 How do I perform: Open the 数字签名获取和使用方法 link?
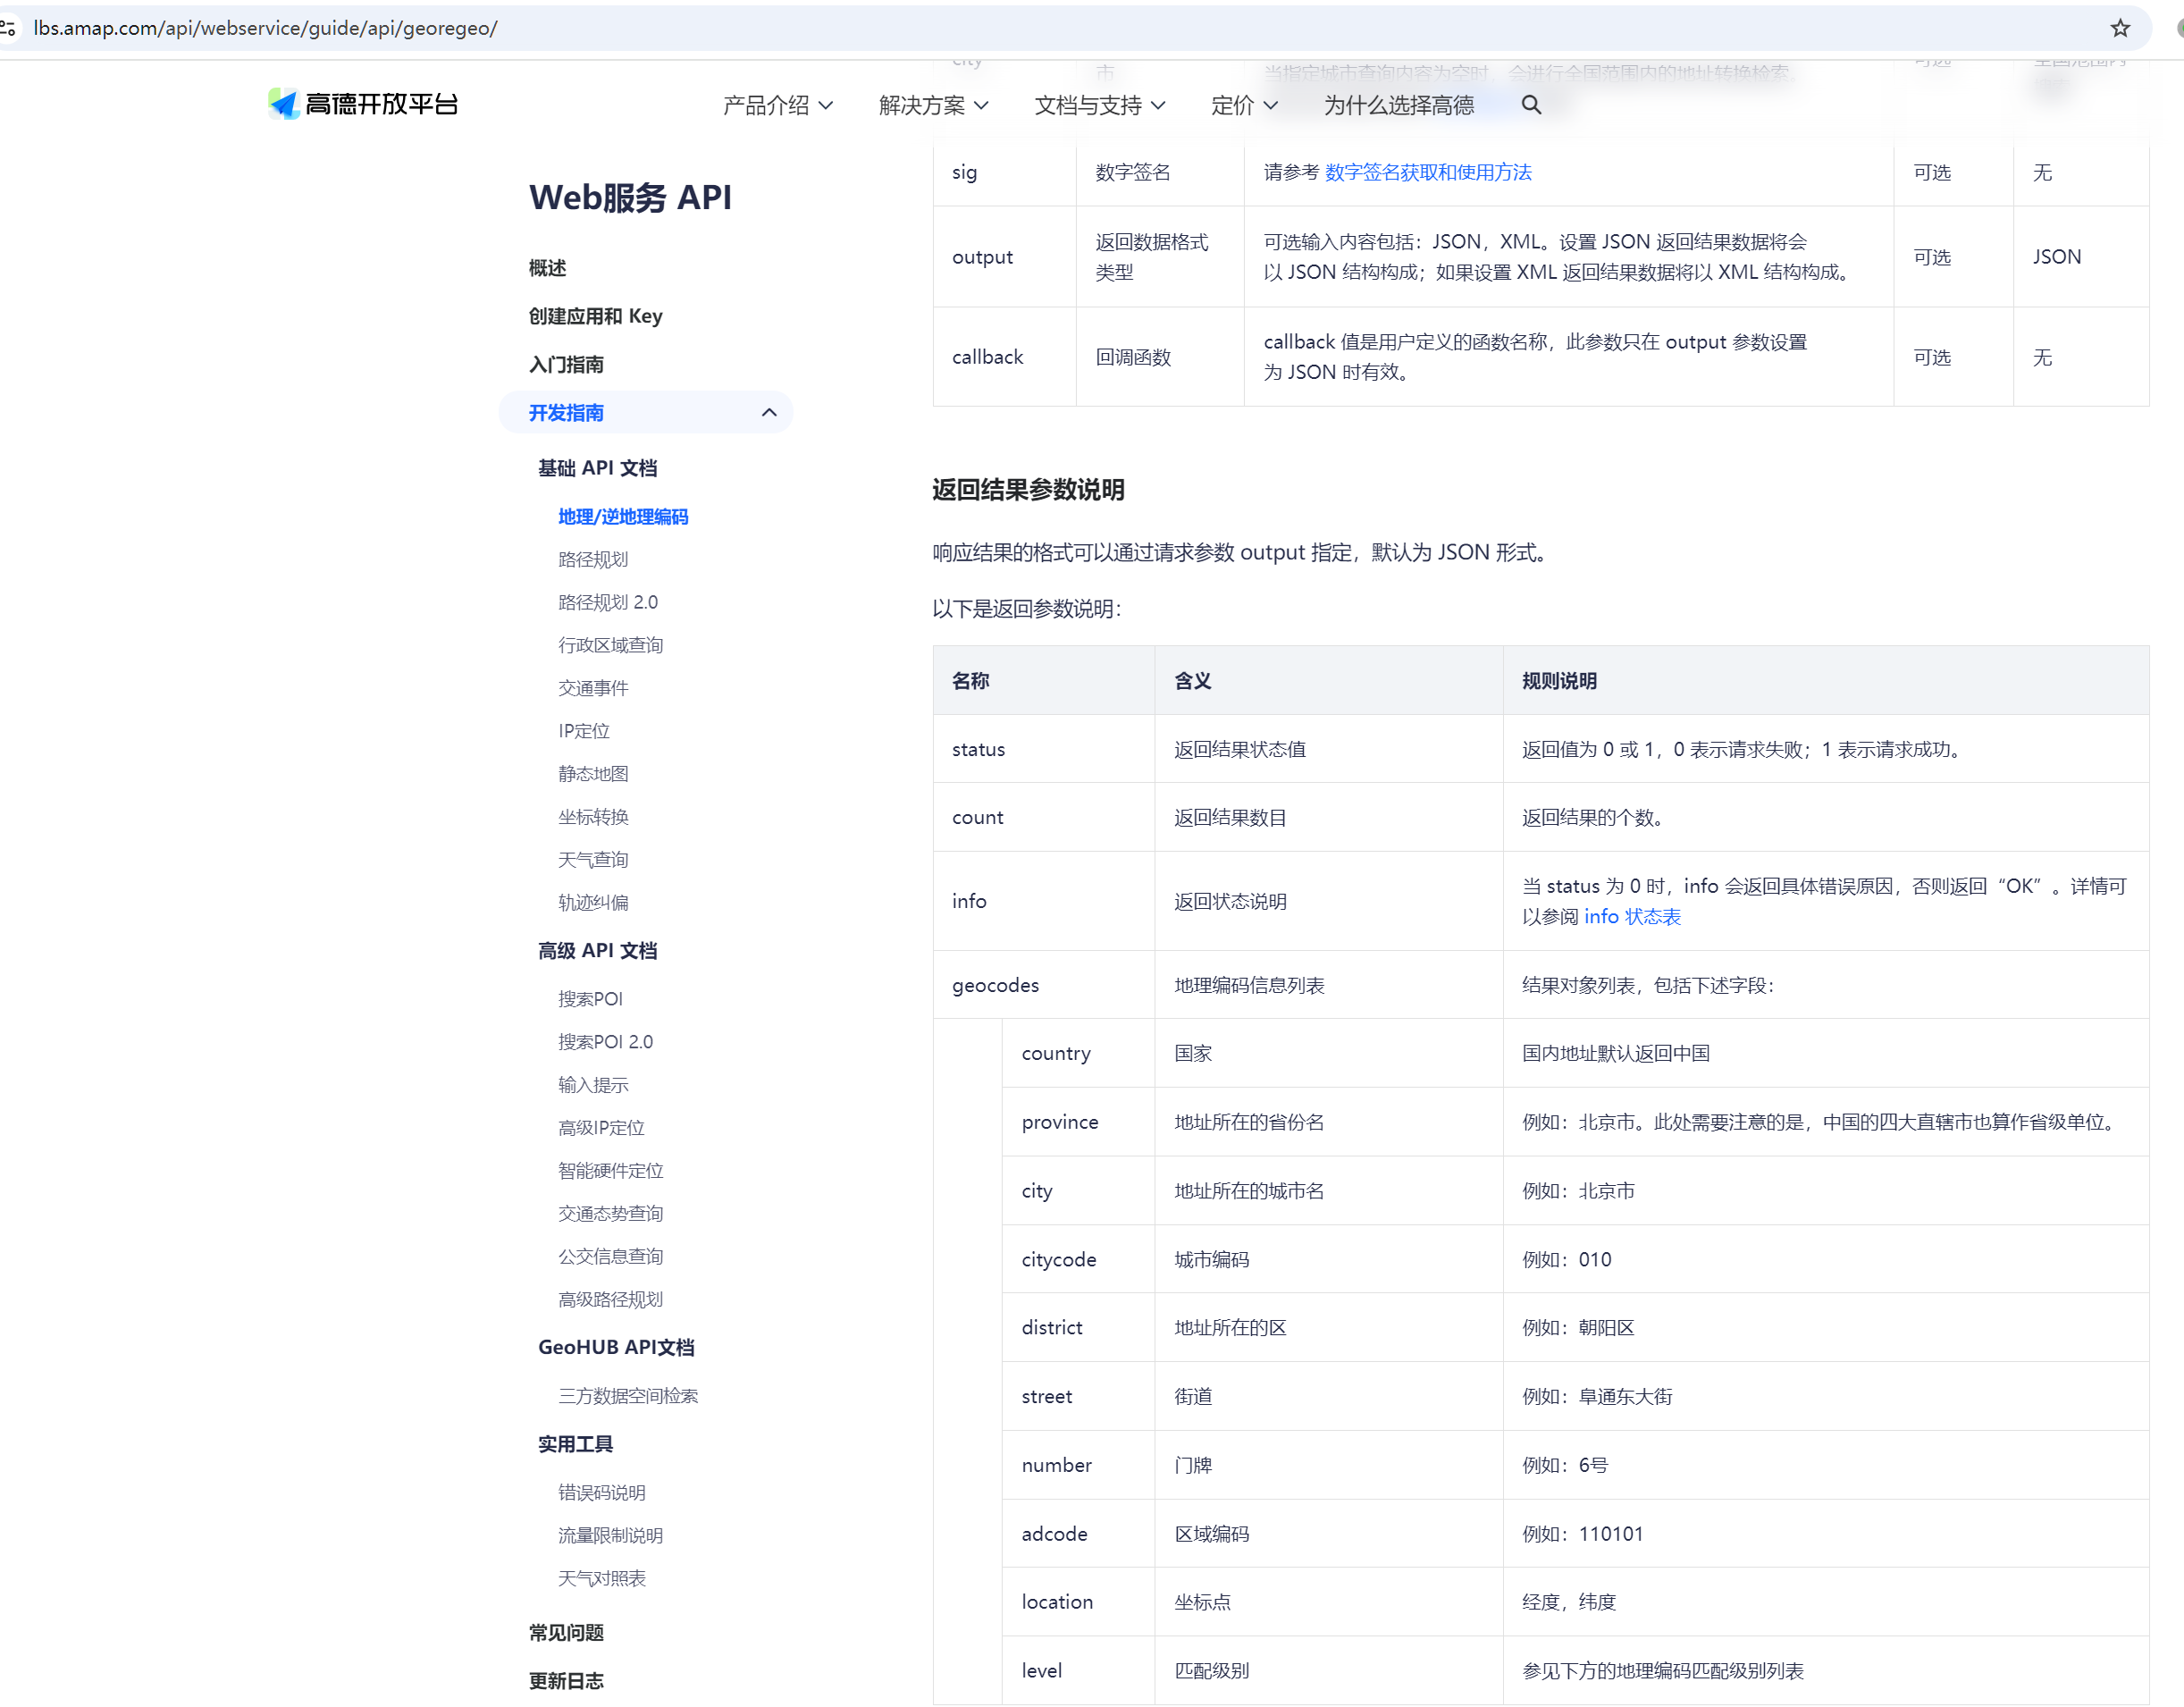1428,172
